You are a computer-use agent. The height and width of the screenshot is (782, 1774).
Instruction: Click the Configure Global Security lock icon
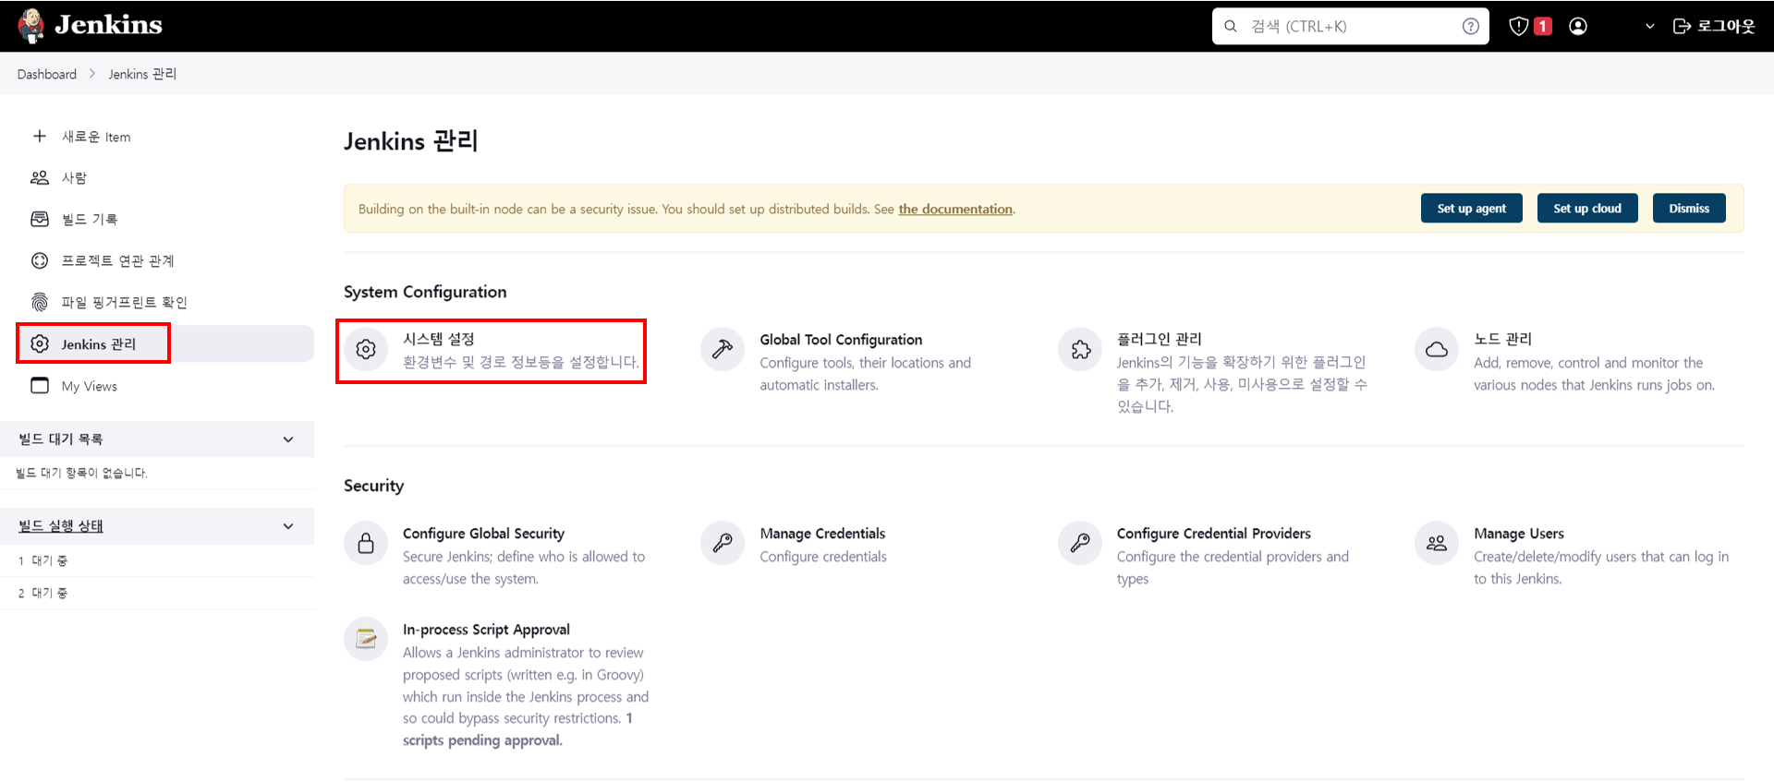pos(366,543)
